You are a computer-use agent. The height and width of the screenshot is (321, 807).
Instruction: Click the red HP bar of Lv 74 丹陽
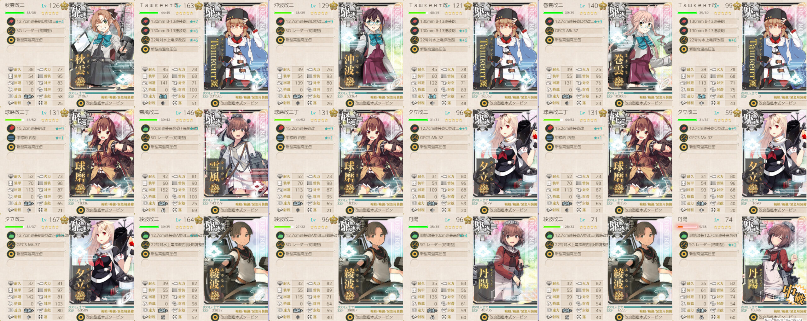pos(687,227)
